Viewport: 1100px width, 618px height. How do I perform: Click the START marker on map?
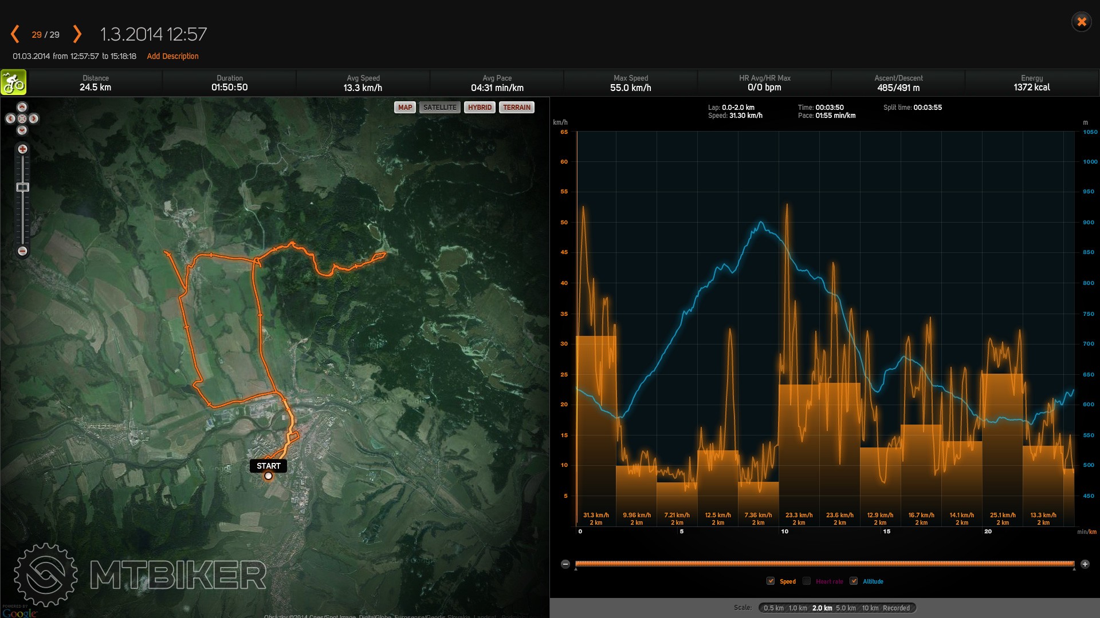(x=268, y=466)
